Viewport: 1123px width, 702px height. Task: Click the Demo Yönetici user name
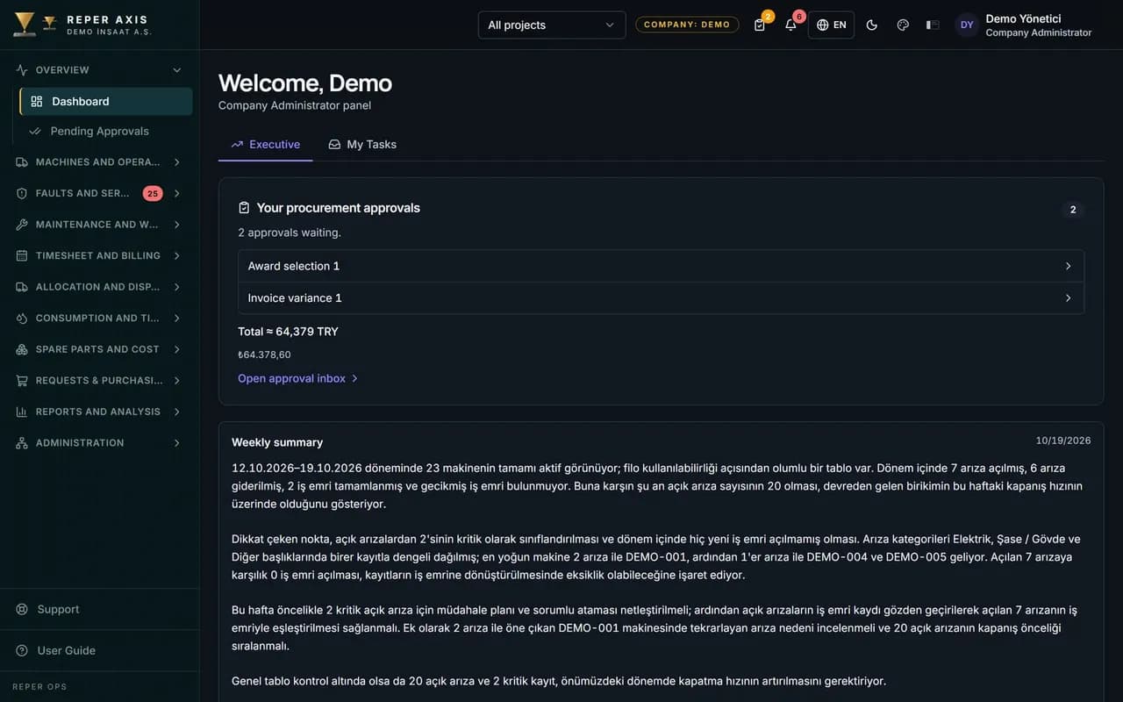(1023, 18)
